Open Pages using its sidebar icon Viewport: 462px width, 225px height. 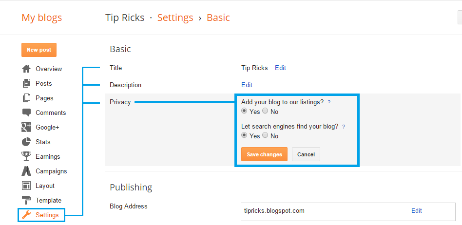26,98
